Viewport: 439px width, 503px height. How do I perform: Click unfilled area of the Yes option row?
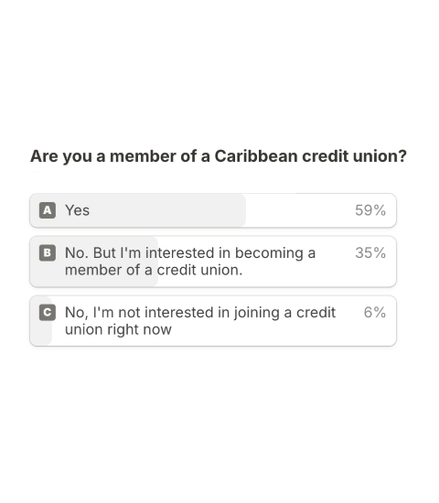coord(298,210)
